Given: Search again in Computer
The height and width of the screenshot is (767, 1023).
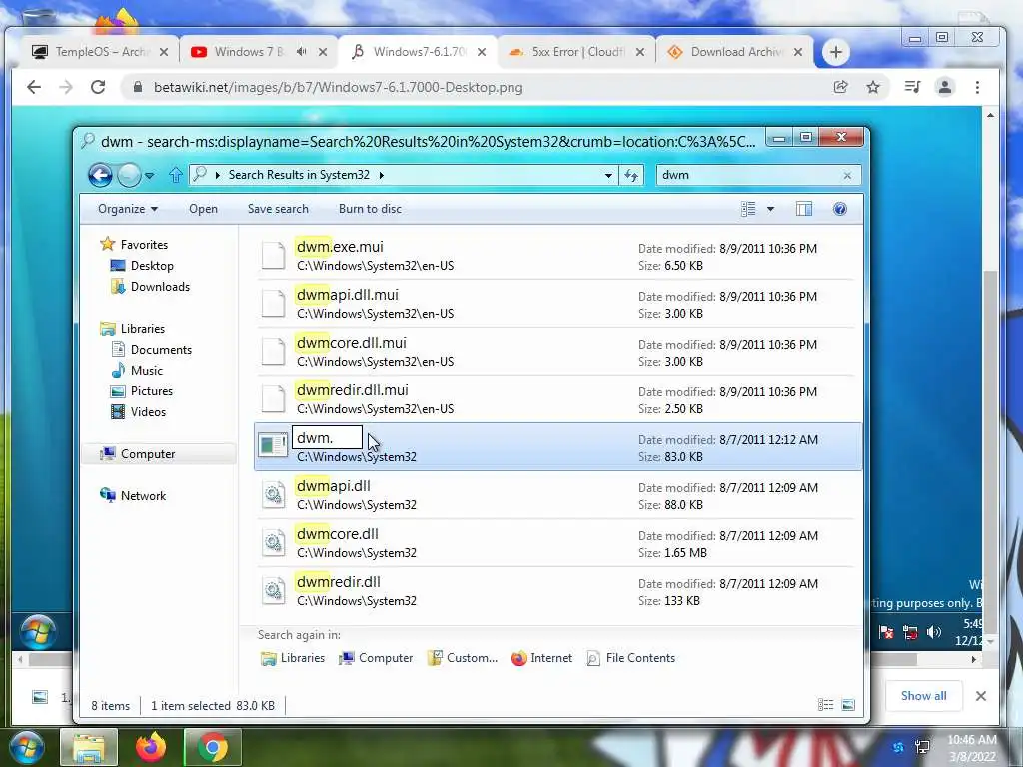Looking at the screenshot, I should coord(376,658).
